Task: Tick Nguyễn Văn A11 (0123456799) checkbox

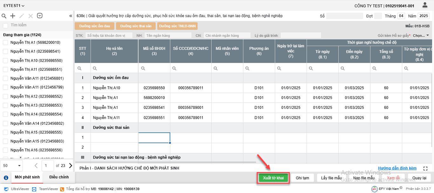Action: [5, 87]
